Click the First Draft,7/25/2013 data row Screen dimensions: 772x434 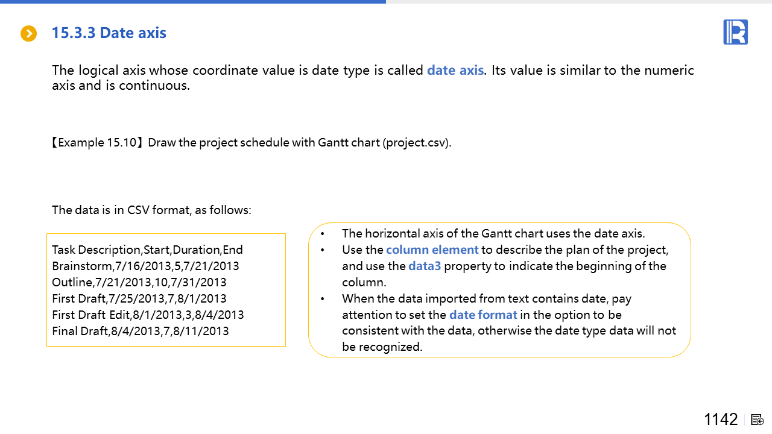[x=139, y=298]
